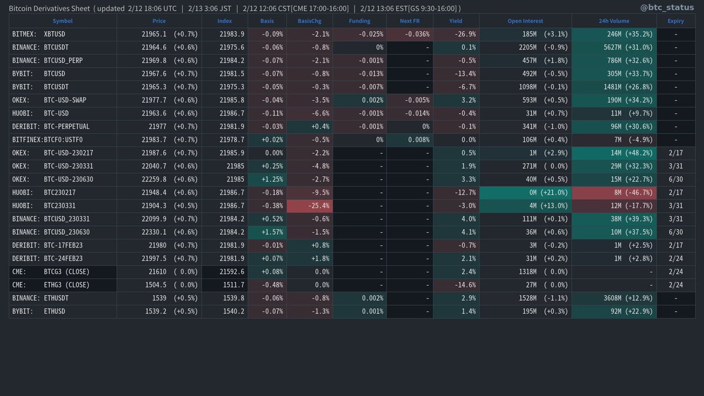Click the -14.6% yield for CME ETHG3

point(456,285)
